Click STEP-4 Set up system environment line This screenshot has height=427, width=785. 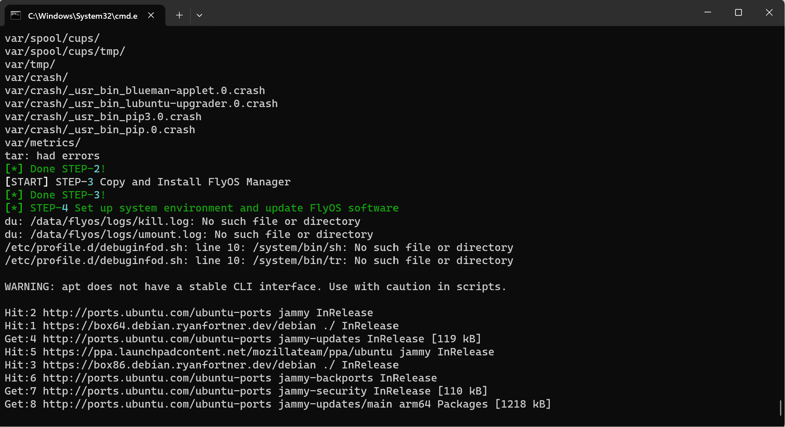click(x=202, y=208)
